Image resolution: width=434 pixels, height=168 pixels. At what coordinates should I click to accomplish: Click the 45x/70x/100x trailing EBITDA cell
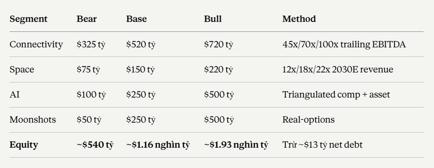click(344, 45)
